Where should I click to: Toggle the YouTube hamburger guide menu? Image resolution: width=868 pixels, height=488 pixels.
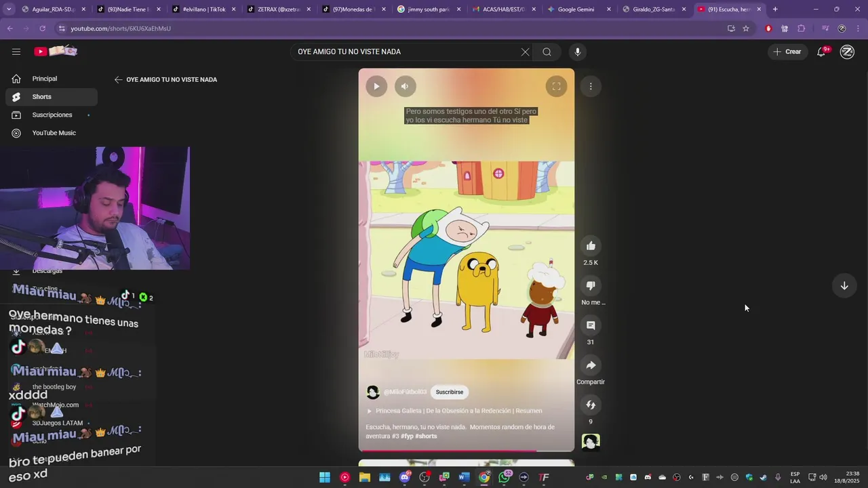[x=16, y=52]
